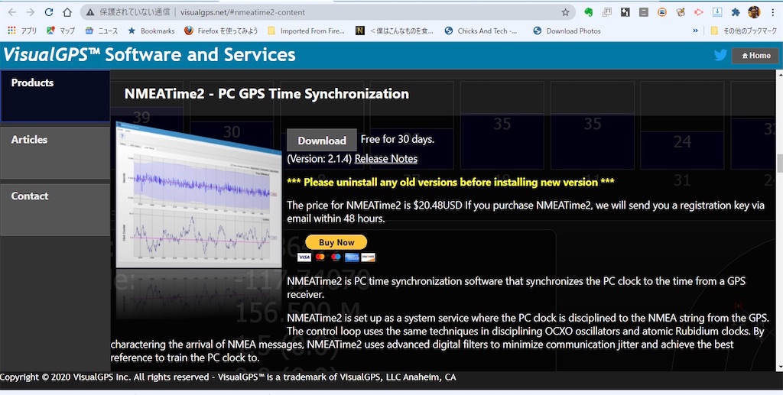Open the browser home page icon
This screenshot has height=395, width=783.
pyautogui.click(x=67, y=12)
